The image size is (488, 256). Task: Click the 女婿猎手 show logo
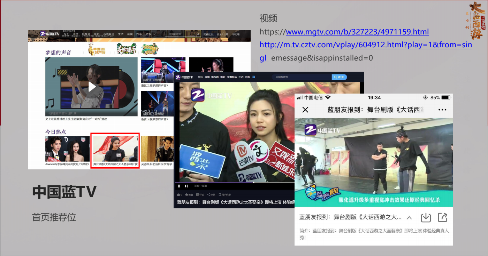coord(126,49)
